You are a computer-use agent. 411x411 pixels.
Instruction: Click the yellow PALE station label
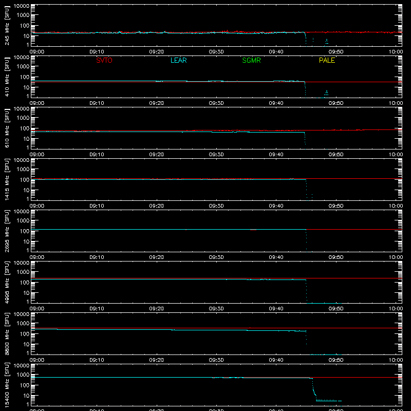[327, 60]
